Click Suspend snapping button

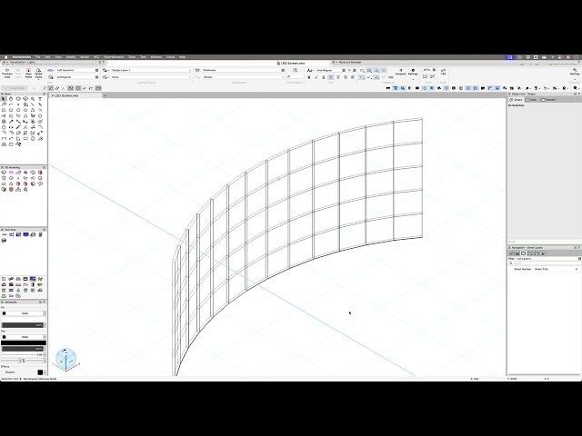pos(400,72)
